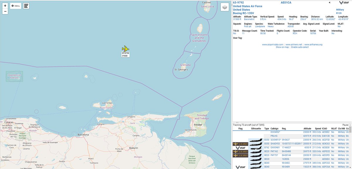Open the map layers selector
Image resolution: width=352 pixels, height=169 pixels.
[225, 7]
